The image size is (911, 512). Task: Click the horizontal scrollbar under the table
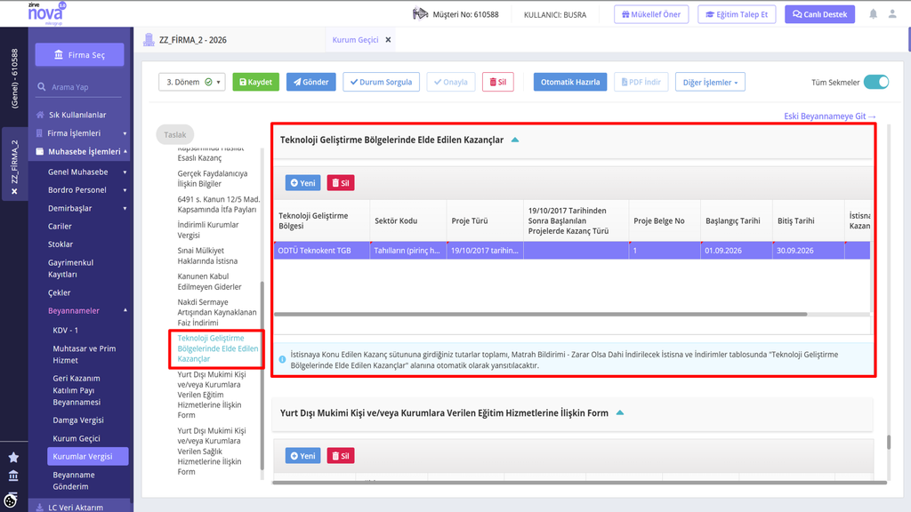point(540,314)
